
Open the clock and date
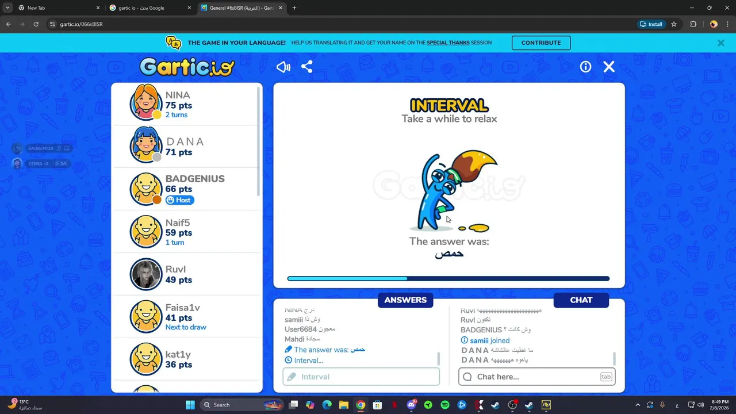[x=720, y=405]
